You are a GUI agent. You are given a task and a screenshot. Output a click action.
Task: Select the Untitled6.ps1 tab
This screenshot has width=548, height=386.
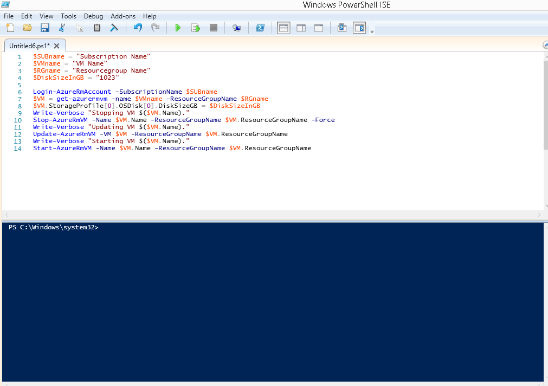pos(30,46)
